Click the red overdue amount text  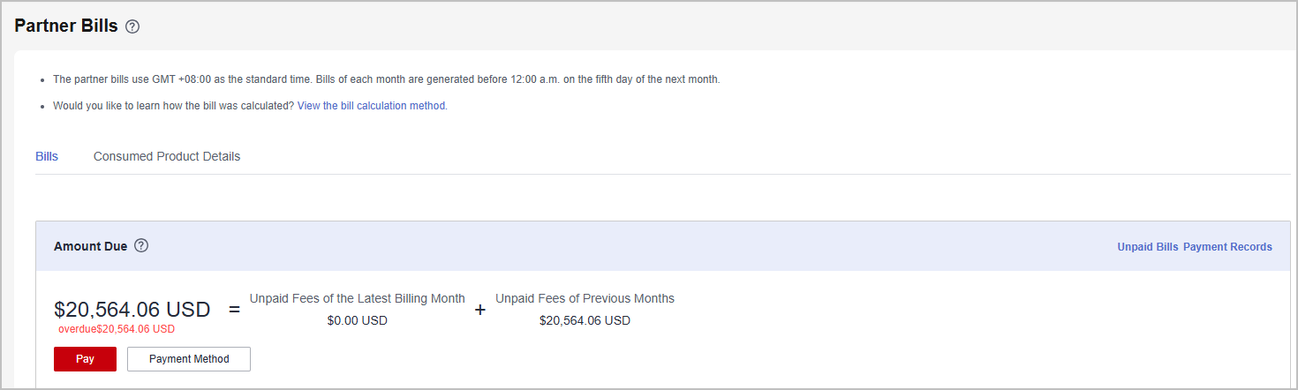(x=117, y=329)
